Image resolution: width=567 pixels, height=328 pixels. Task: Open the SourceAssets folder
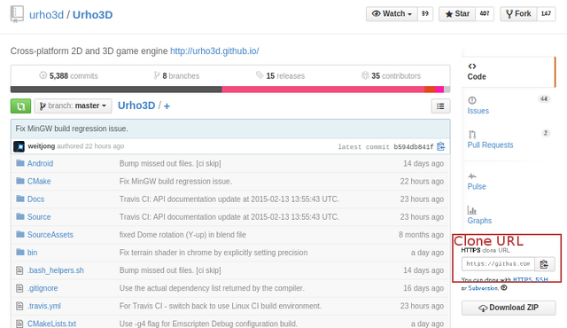(x=50, y=235)
